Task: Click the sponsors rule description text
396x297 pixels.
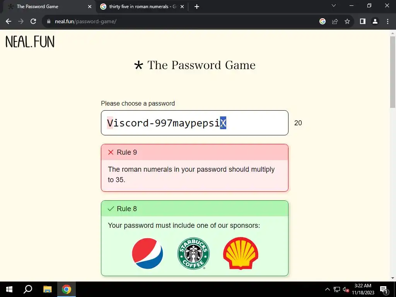Action: click(x=184, y=225)
